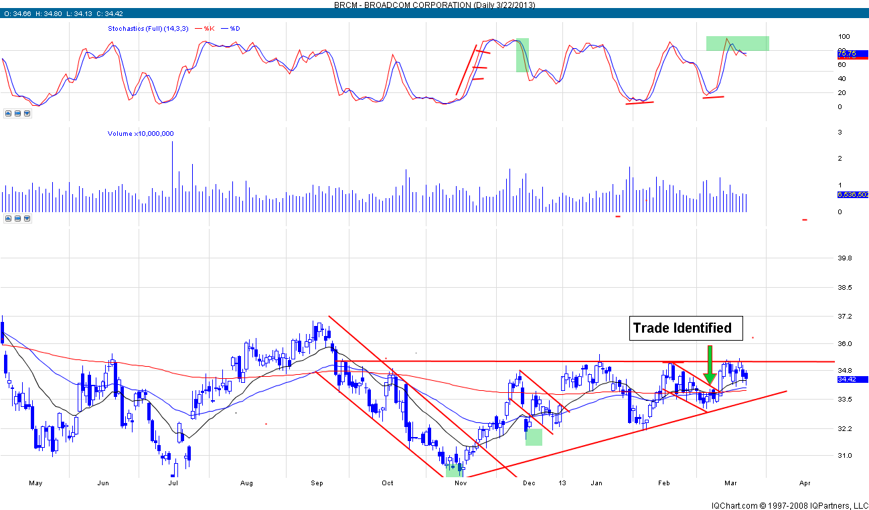This screenshot has height=510, width=869.
Task: Click the move-down arrow icon in Volume panel
Action: point(27,218)
